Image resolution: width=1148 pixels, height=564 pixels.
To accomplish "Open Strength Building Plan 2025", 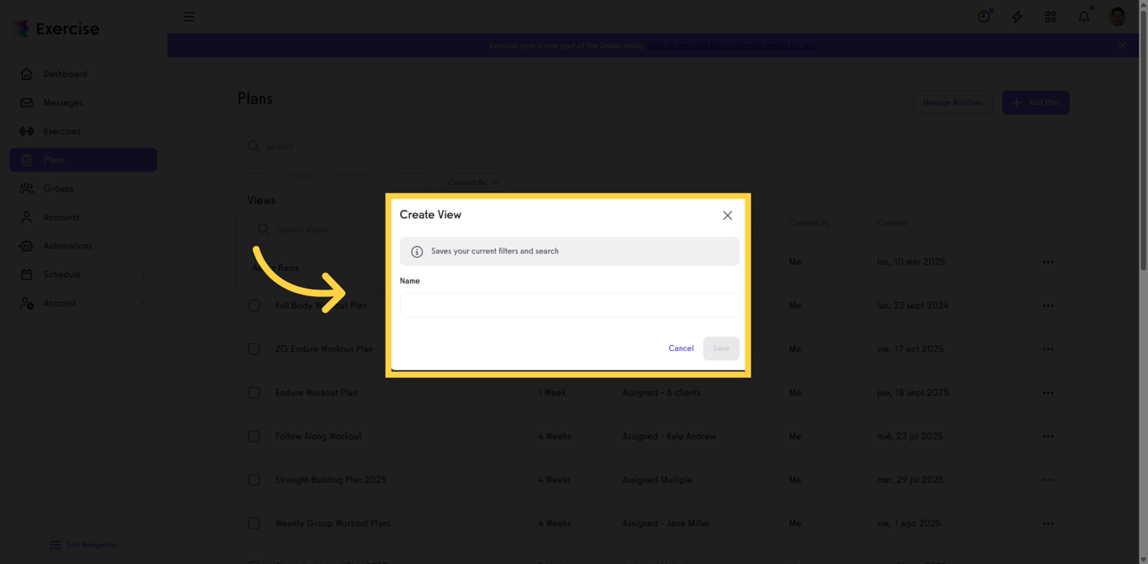I will point(330,480).
